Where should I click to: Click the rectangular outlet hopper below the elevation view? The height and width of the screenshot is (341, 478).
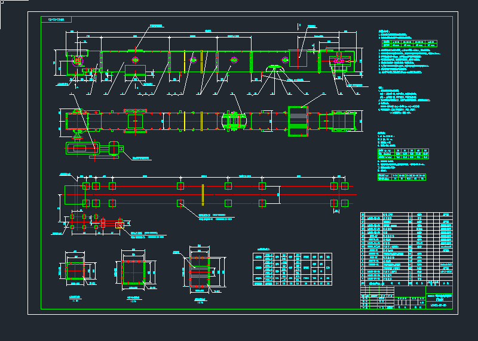tap(135, 77)
